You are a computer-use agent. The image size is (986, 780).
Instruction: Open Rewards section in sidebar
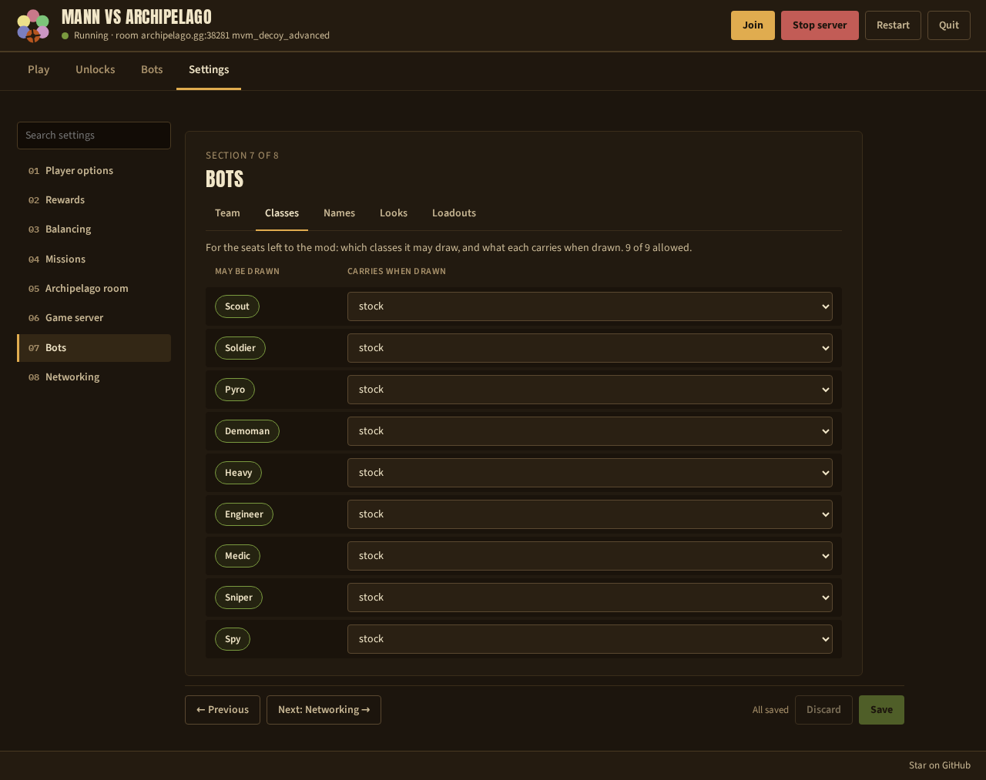click(x=94, y=200)
